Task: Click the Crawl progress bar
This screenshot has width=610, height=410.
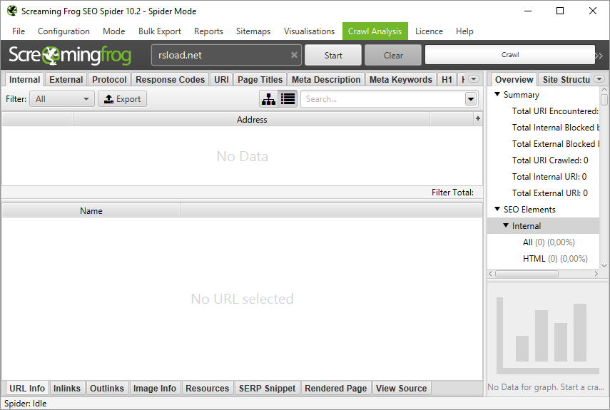Action: [509, 55]
